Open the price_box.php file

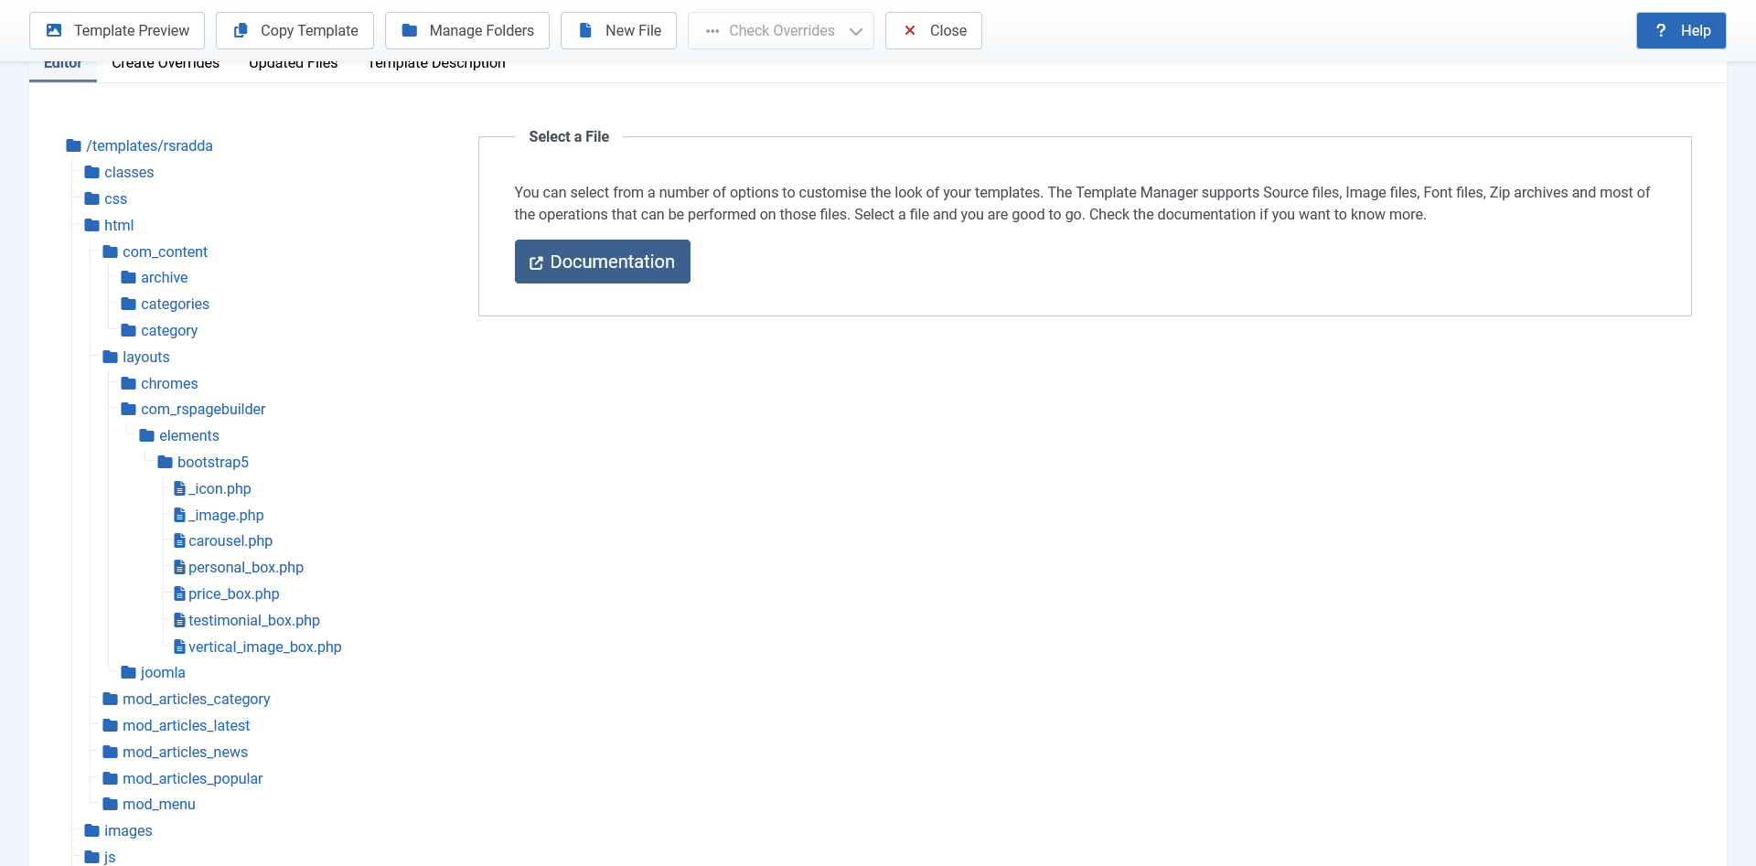tap(233, 594)
